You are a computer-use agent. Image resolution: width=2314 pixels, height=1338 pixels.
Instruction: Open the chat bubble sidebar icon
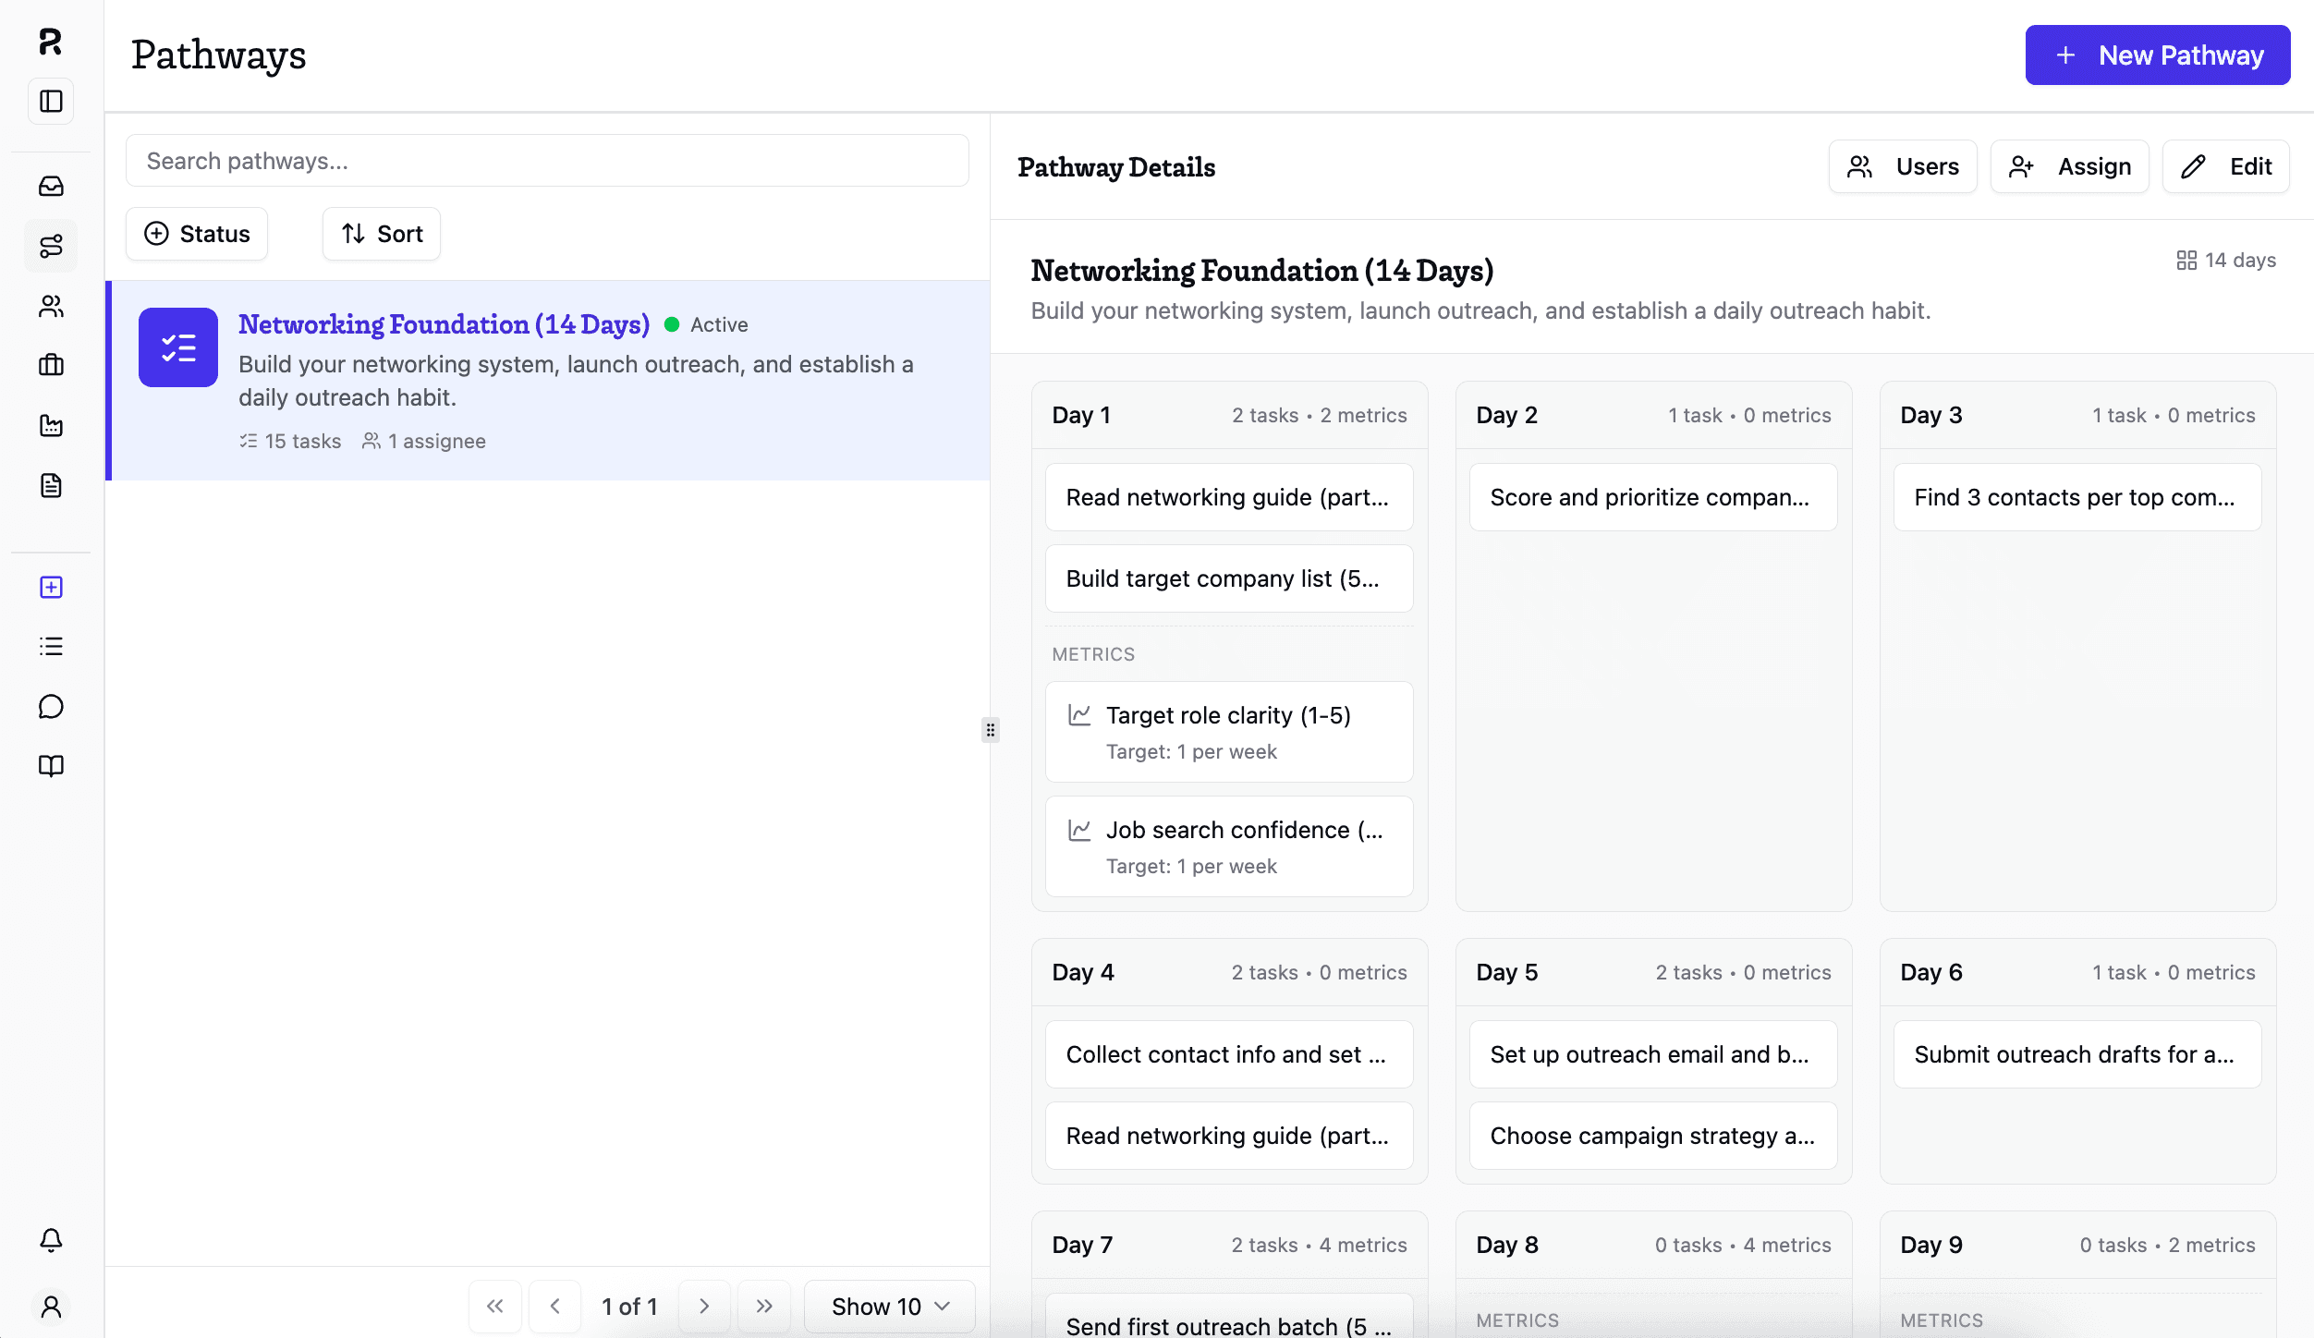coord(51,707)
